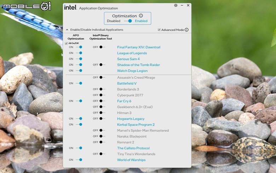The width and height of the screenshot is (276, 173).
Task: Turn off APO for League of Legends
Action: (x=79, y=53)
